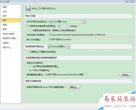
Task: Toggle 仅禁用此工作簿的自动恢复 checkbox
Action: click(x=27, y=52)
